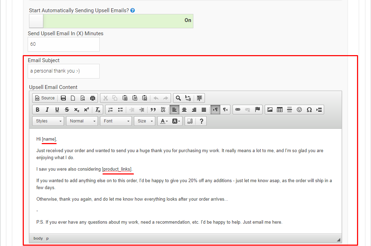Click the Source view button
This screenshot has height=246, width=371.
[45, 98]
